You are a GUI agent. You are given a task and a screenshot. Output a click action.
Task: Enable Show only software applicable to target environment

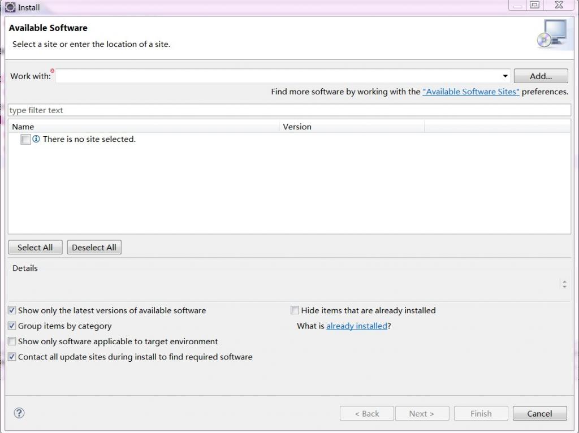coord(12,341)
